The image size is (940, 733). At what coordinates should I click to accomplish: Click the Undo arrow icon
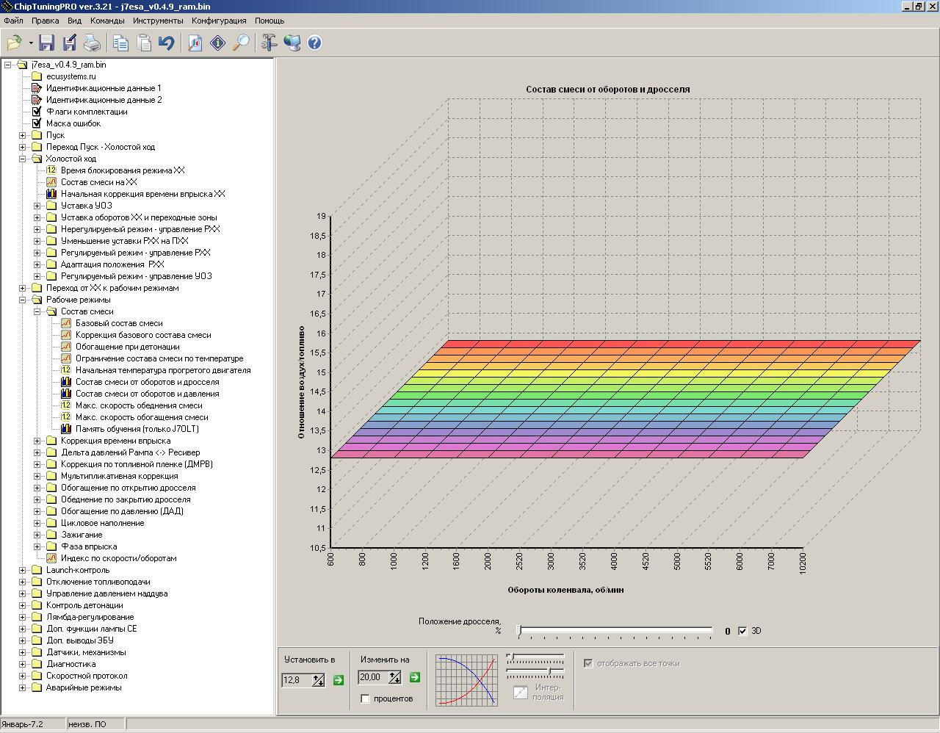[166, 43]
